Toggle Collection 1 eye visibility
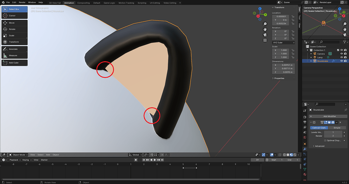 point(342,50)
